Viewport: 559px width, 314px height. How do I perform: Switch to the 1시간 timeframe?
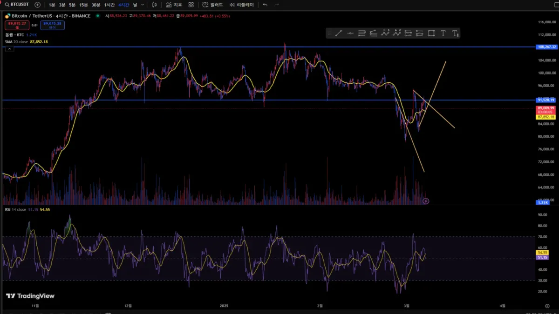pyautogui.click(x=109, y=5)
